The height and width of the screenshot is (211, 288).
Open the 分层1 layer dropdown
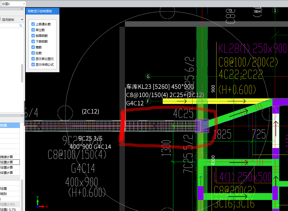coord(13,4)
